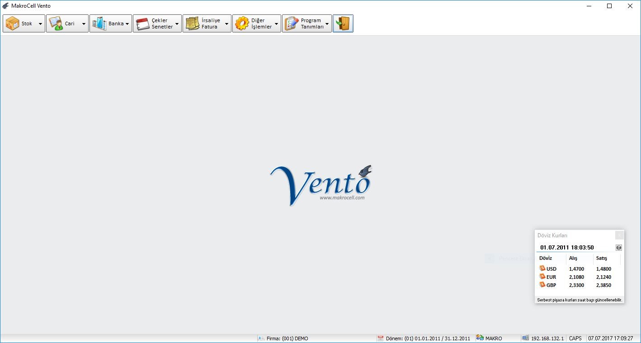Expand the Cari dropdown arrow
The height and width of the screenshot is (343, 641).
pyautogui.click(x=84, y=24)
